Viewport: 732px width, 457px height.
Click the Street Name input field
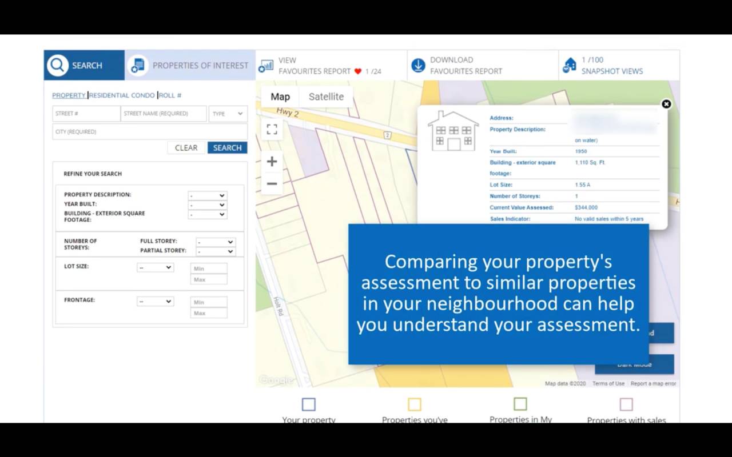(x=164, y=114)
